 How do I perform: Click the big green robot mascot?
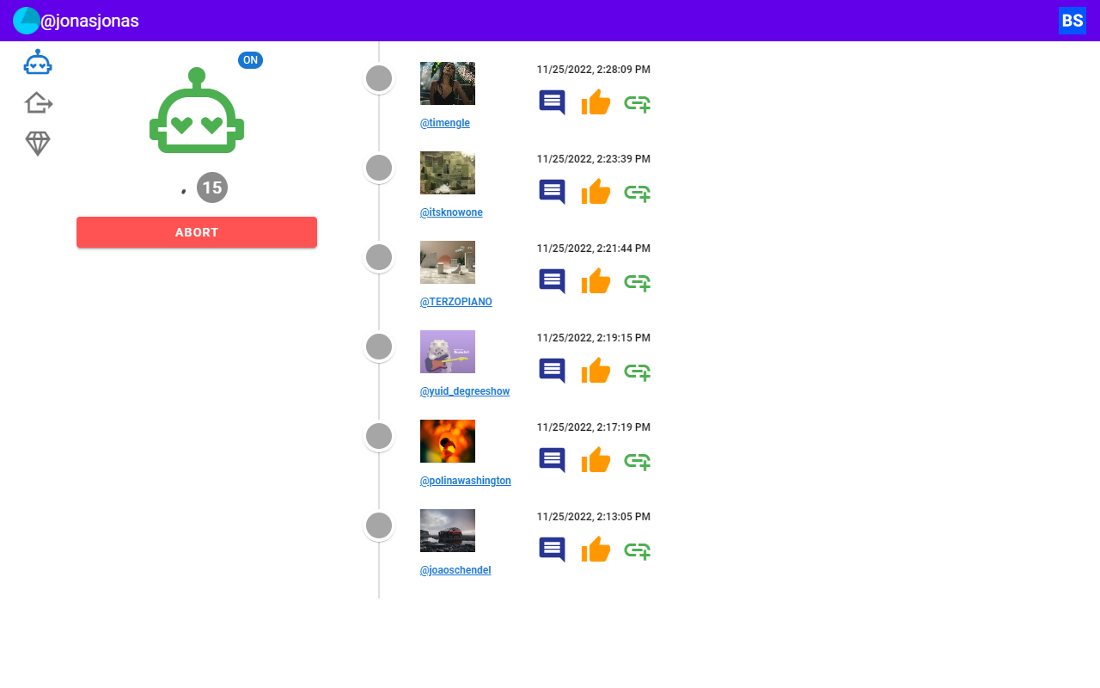(x=196, y=112)
